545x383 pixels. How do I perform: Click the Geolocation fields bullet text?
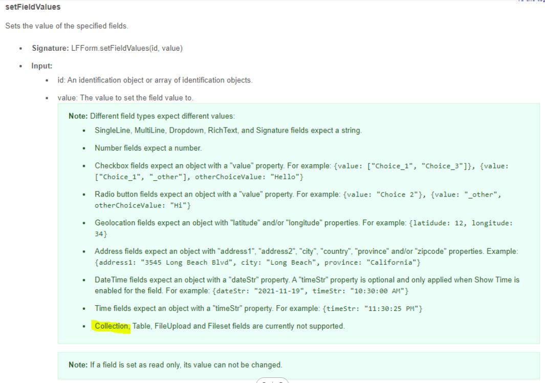pyautogui.click(x=304, y=228)
